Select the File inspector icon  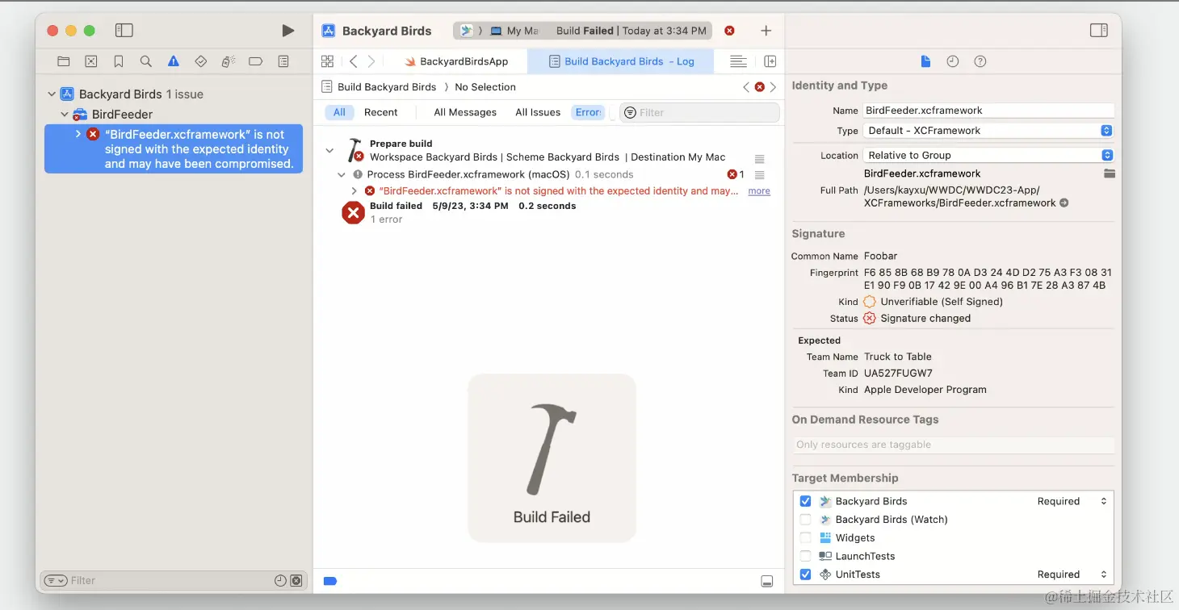[926, 61]
